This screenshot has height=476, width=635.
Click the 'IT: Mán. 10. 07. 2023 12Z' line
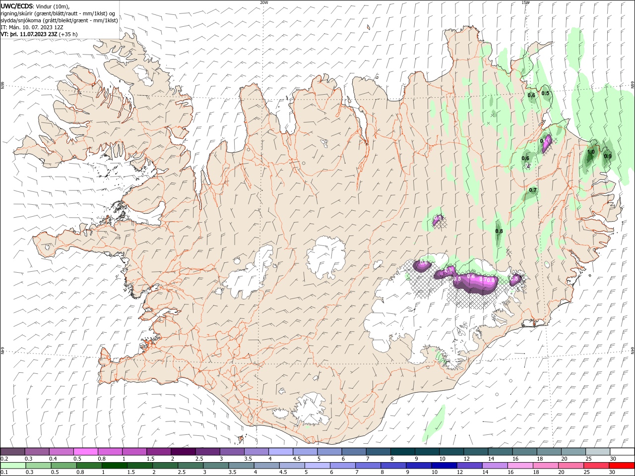coord(31,27)
